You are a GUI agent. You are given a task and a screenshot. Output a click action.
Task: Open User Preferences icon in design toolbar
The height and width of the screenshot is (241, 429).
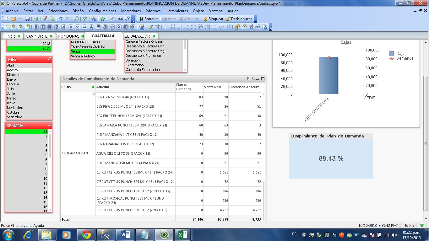tap(237, 27)
